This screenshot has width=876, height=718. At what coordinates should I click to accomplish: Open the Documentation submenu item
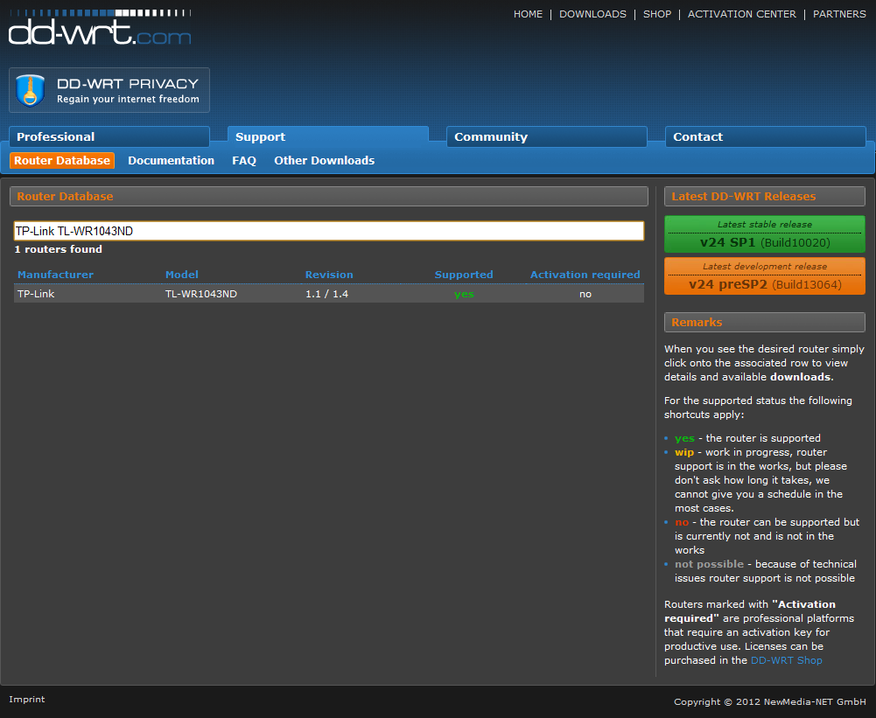(x=171, y=161)
